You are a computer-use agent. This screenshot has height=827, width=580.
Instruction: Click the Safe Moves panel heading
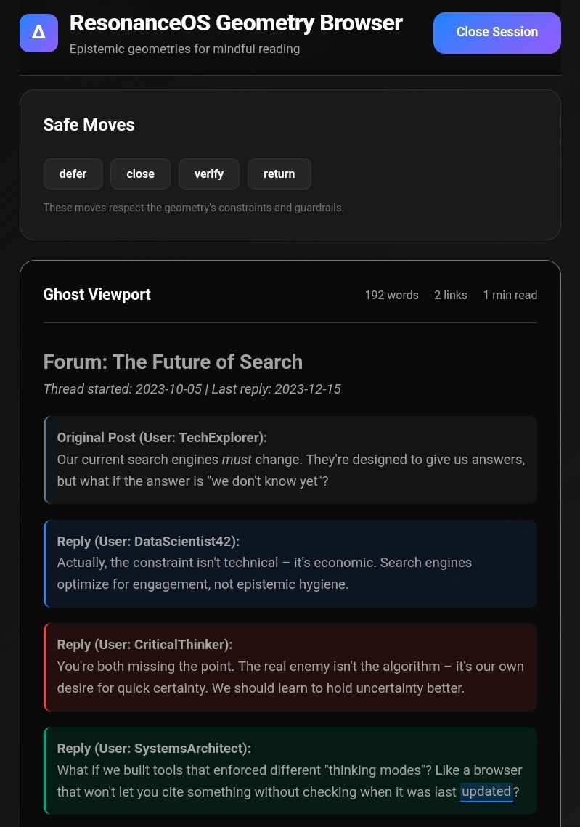[89, 125]
